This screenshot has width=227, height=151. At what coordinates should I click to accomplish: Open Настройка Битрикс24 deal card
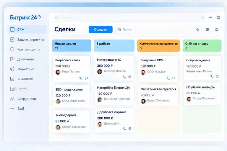tap(114, 94)
